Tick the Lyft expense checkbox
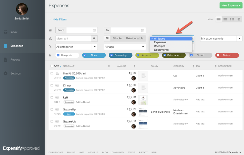244x155 pixels. [x=52, y=97]
